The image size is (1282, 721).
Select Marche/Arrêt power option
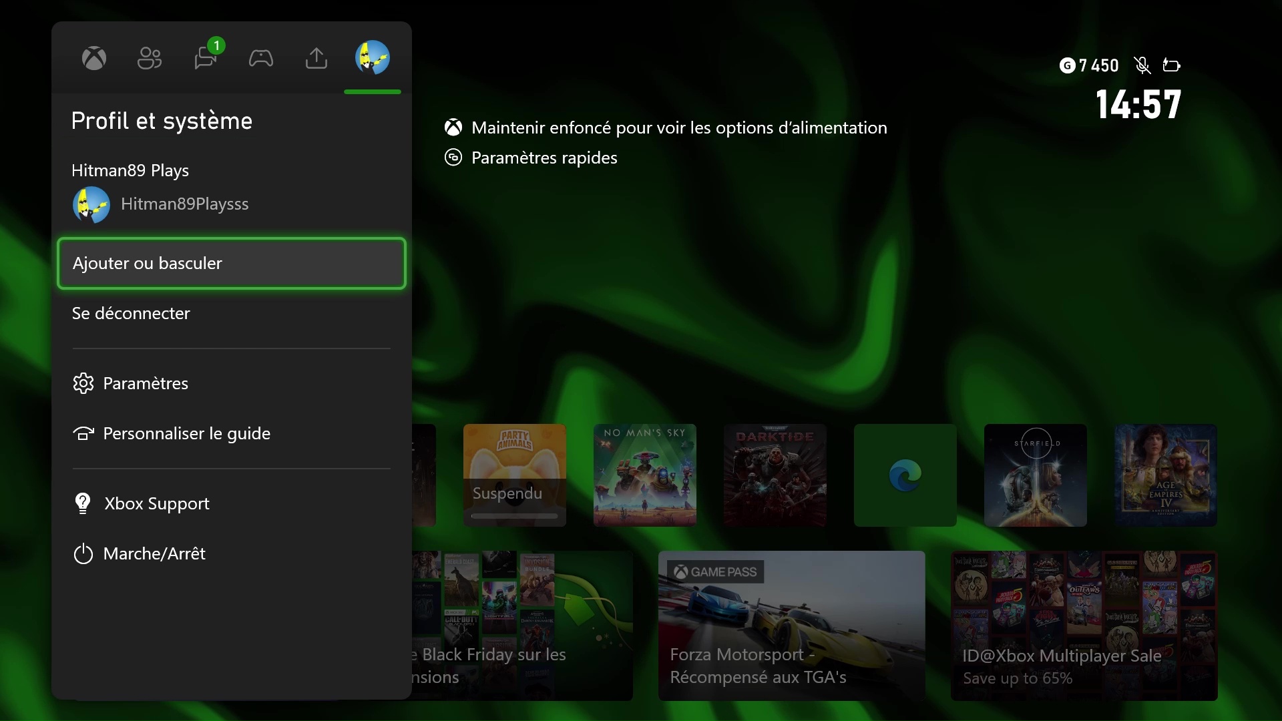(232, 553)
